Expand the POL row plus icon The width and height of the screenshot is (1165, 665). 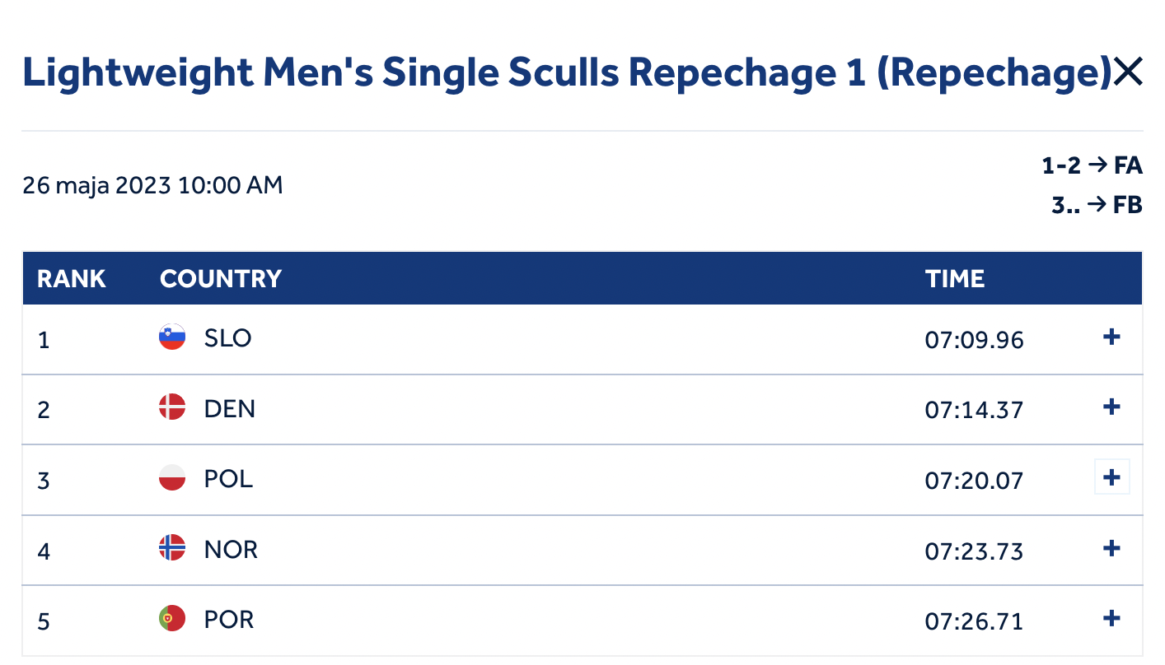(1111, 477)
